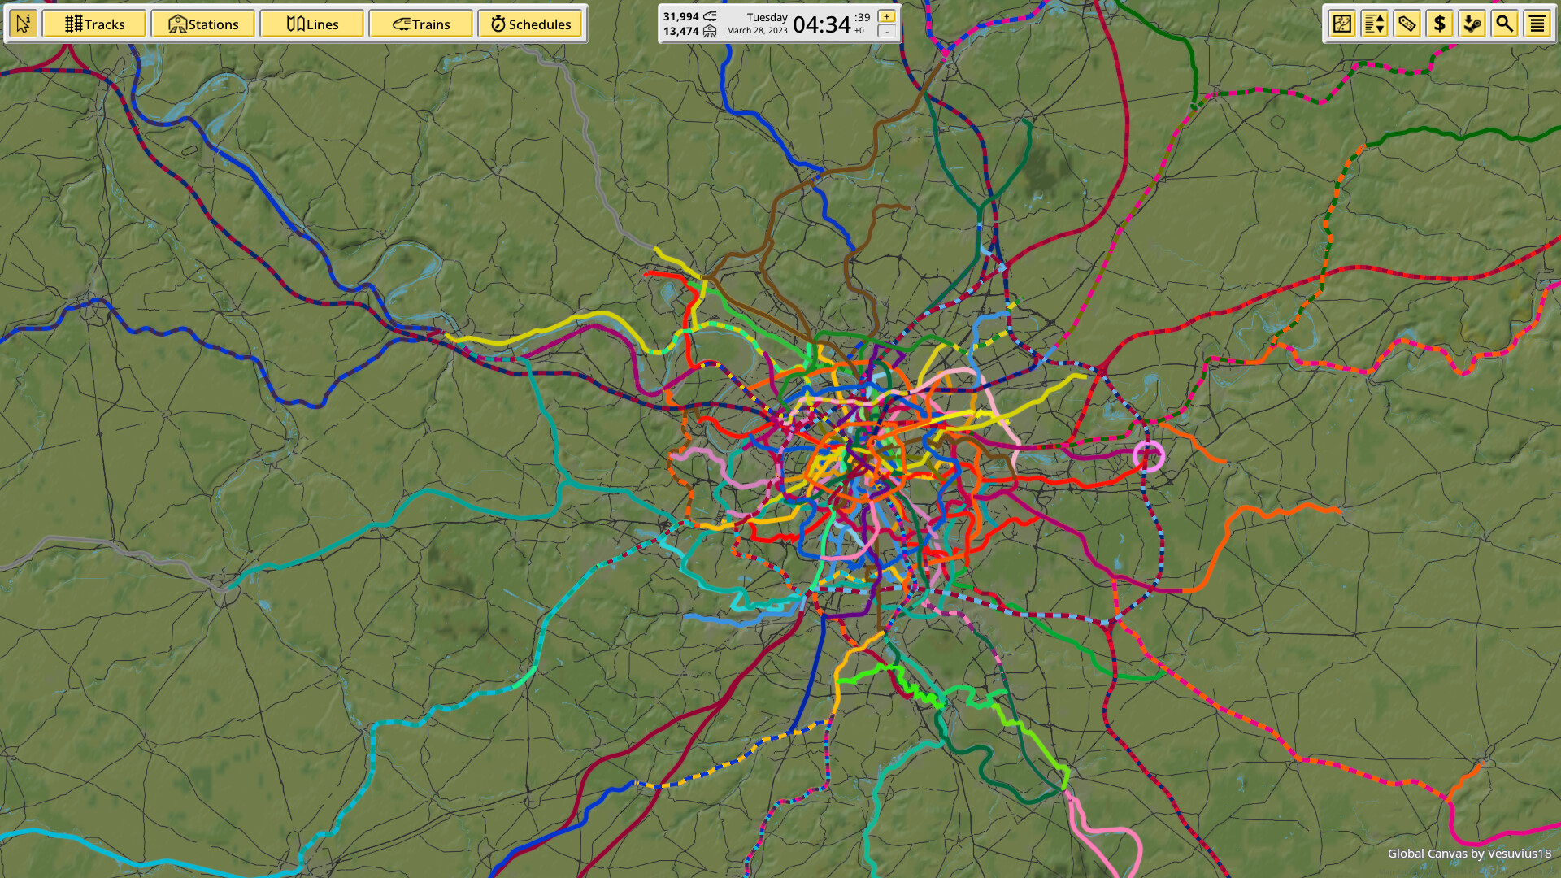Open the line sorting panel

[x=1374, y=24]
